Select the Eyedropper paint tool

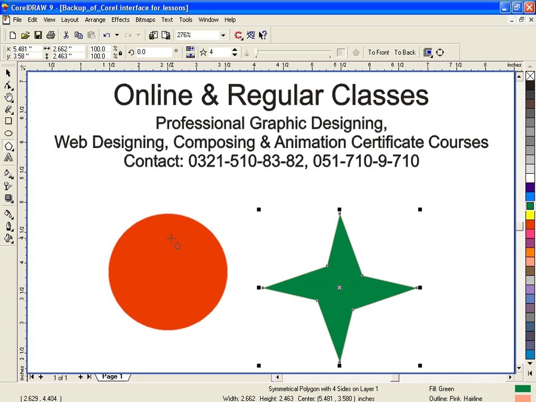point(8,214)
